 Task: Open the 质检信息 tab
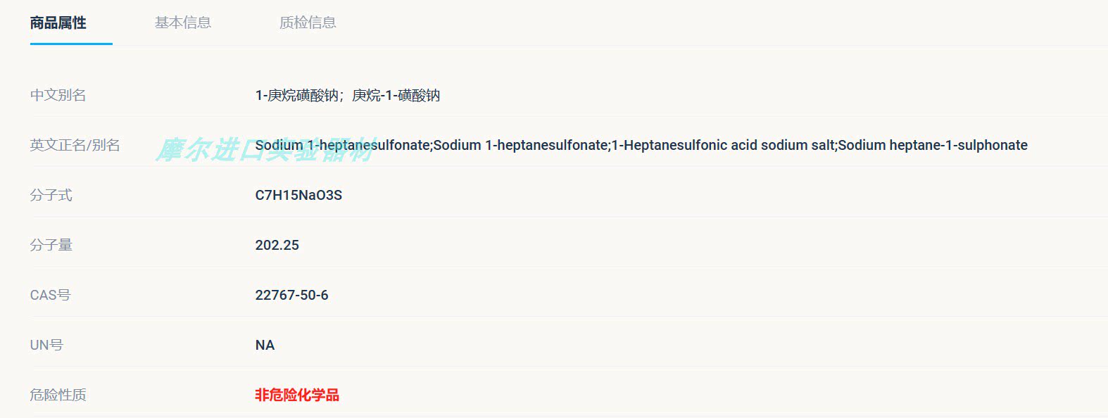(x=308, y=23)
